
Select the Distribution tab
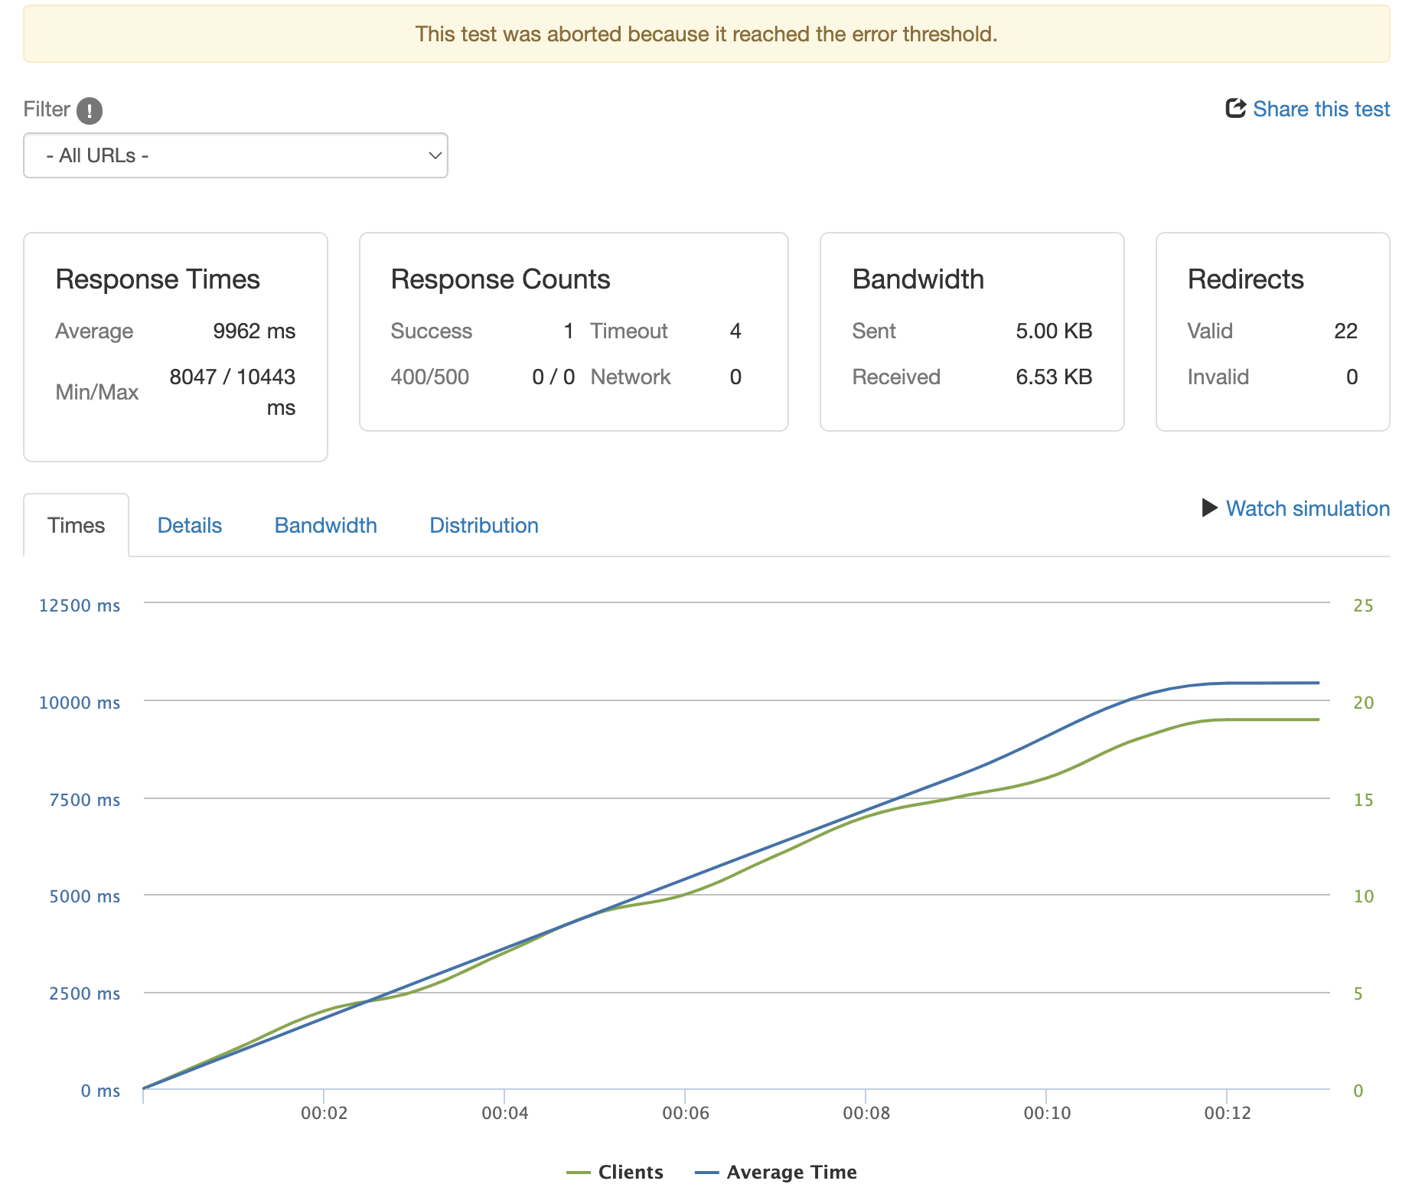[484, 525]
